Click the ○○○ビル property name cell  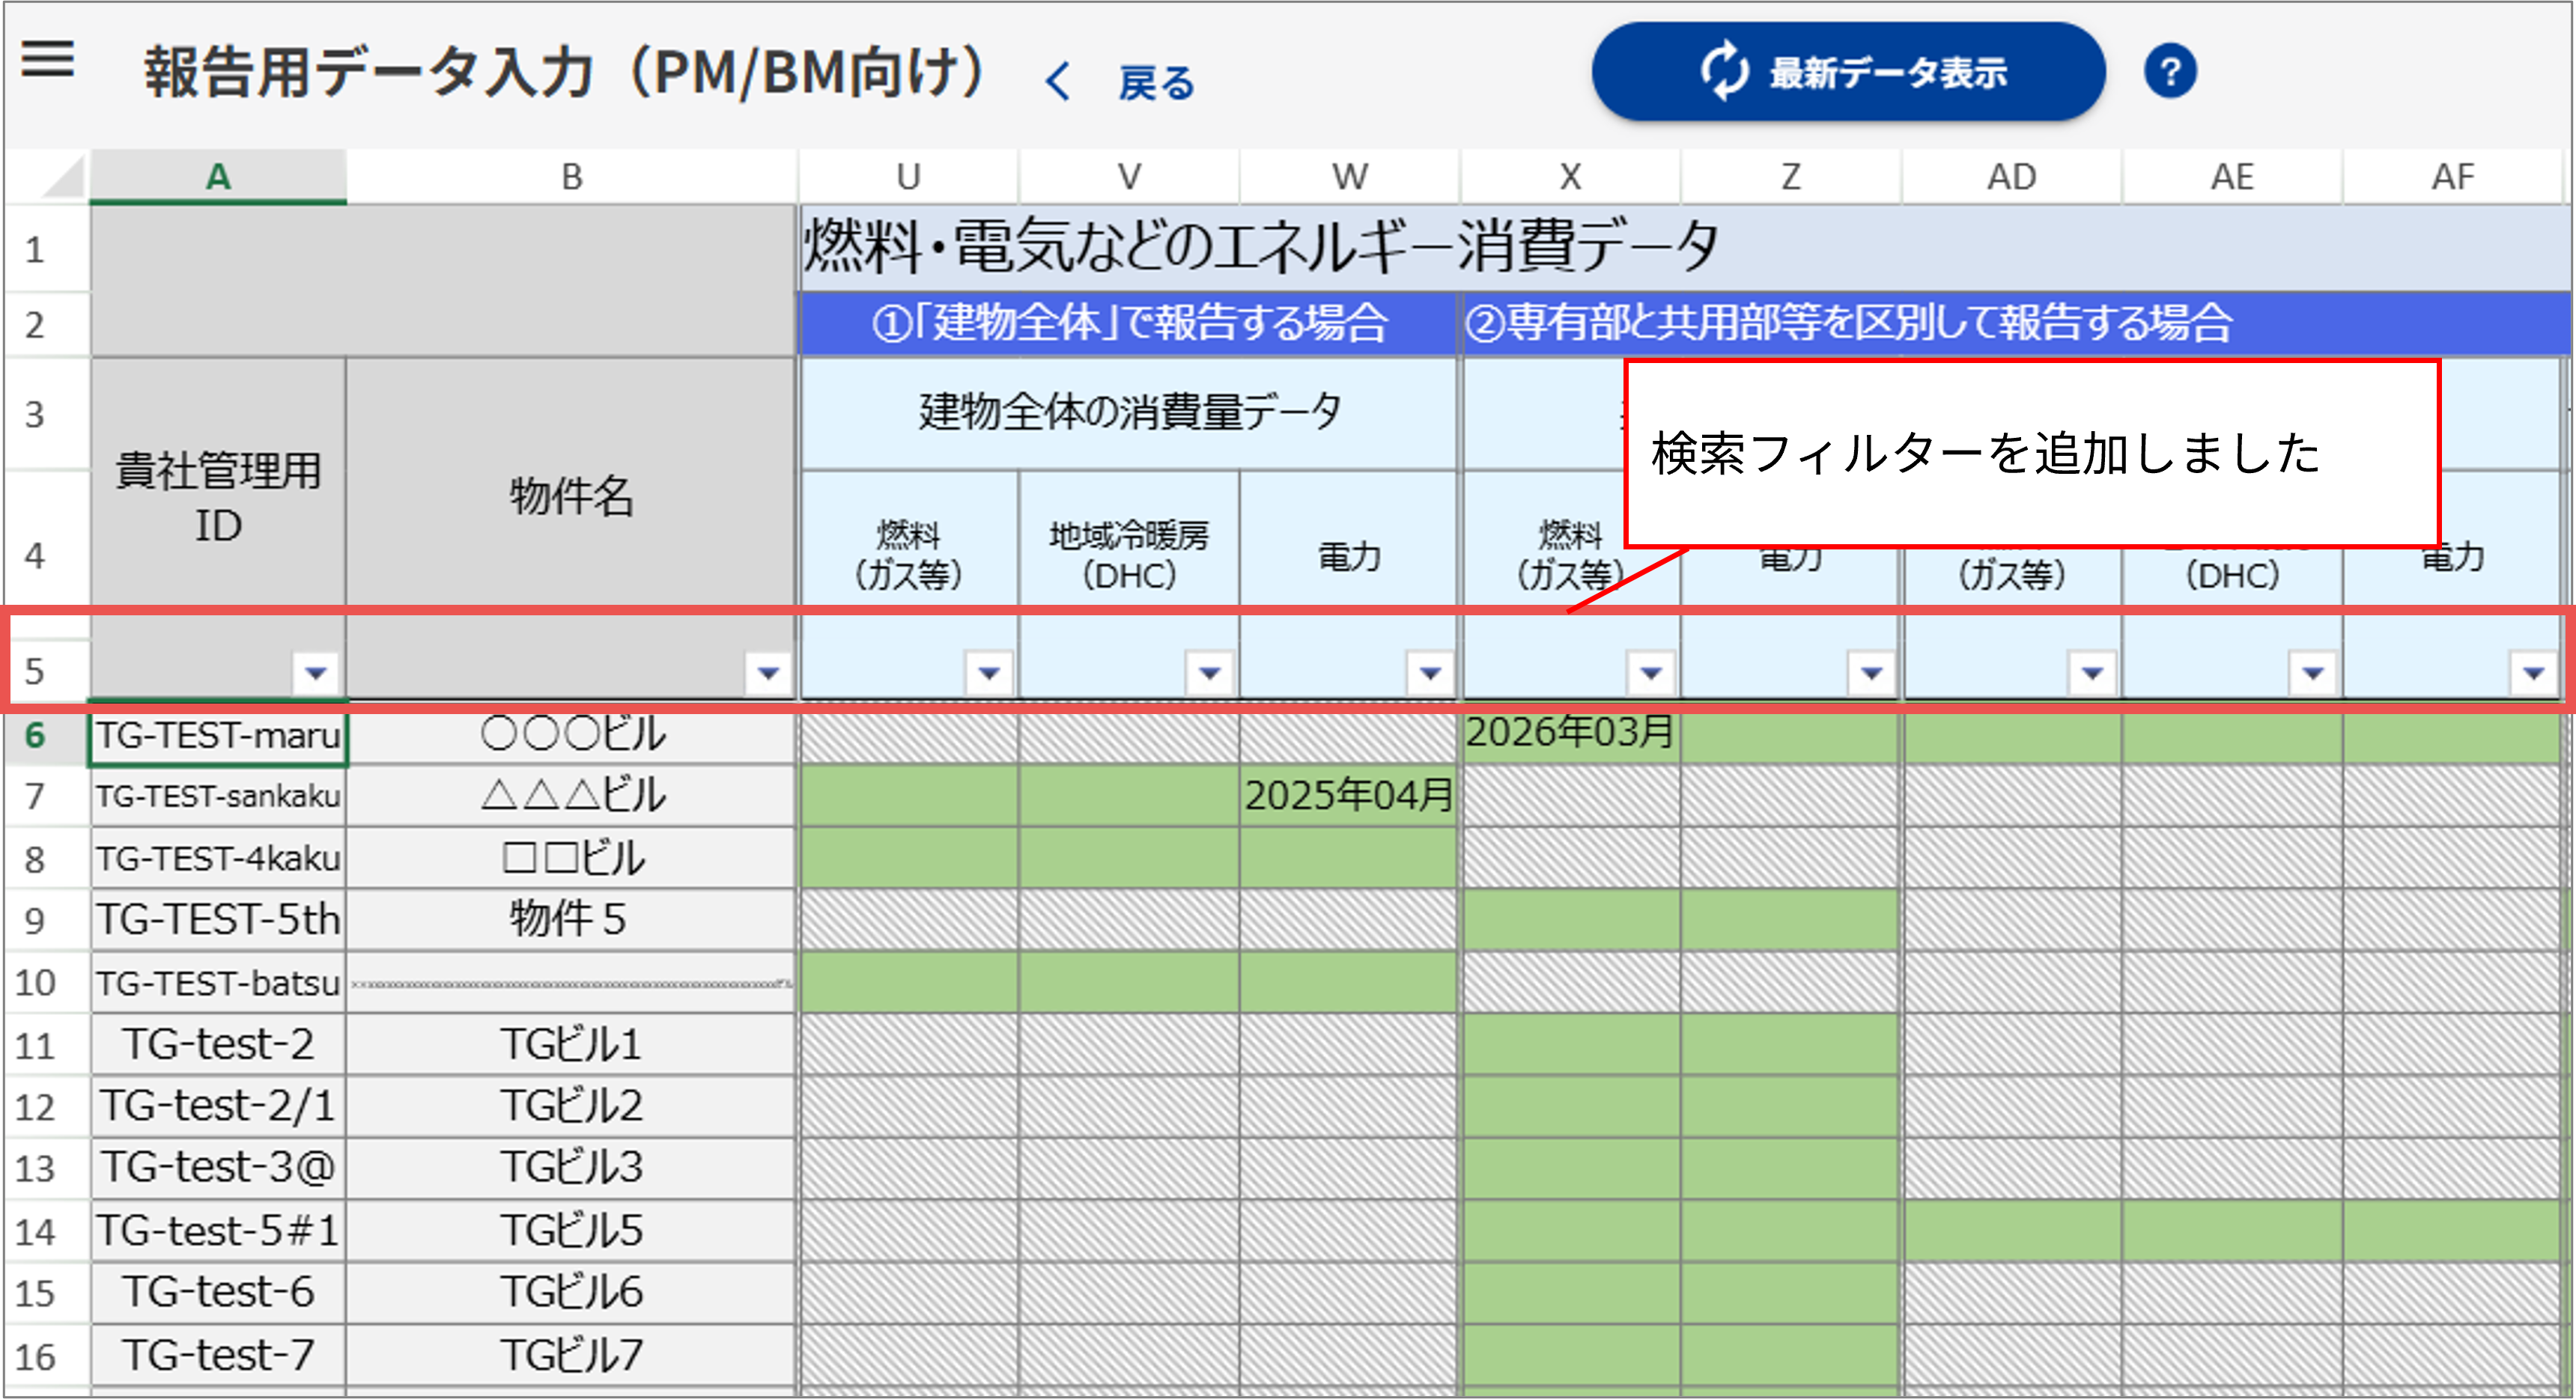[571, 736]
